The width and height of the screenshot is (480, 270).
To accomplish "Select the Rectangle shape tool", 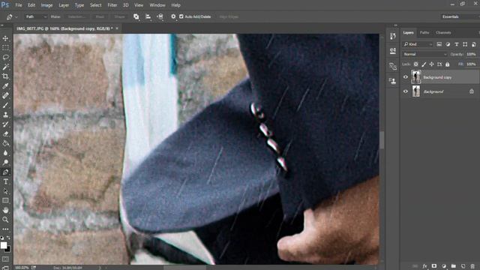I will (x=5, y=200).
